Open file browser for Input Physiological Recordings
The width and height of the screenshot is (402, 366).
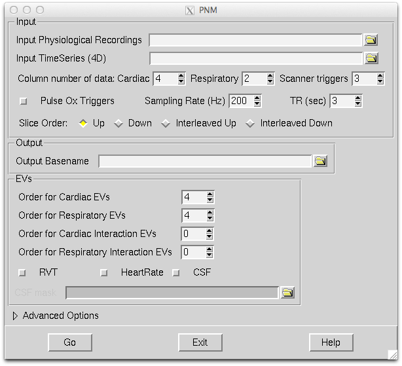point(371,40)
